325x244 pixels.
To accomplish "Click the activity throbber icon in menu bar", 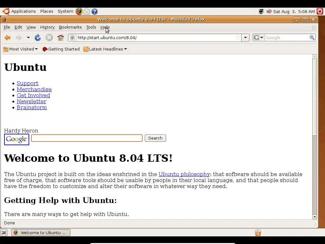I will [314, 27].
